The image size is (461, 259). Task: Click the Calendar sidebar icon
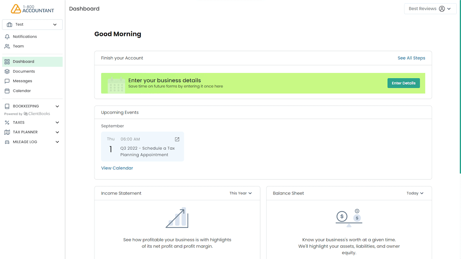click(7, 91)
